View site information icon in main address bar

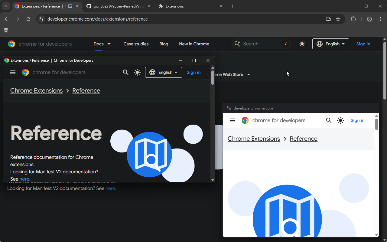click(42, 19)
